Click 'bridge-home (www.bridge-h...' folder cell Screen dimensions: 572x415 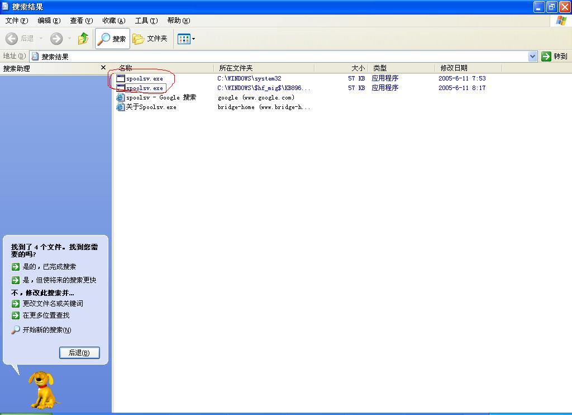pos(264,107)
